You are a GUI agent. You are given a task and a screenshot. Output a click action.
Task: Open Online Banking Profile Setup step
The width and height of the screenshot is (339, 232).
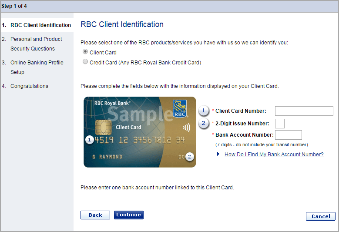coord(37,67)
